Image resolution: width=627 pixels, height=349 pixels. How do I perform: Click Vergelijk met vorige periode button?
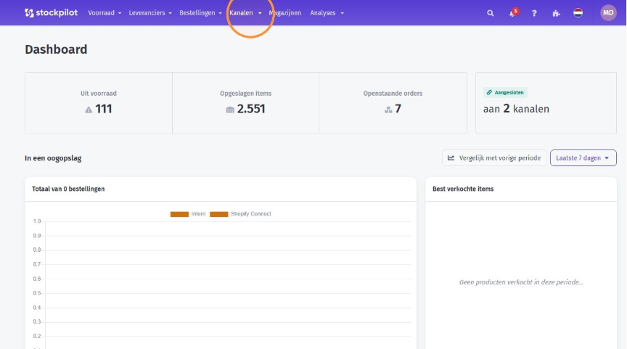pos(494,158)
